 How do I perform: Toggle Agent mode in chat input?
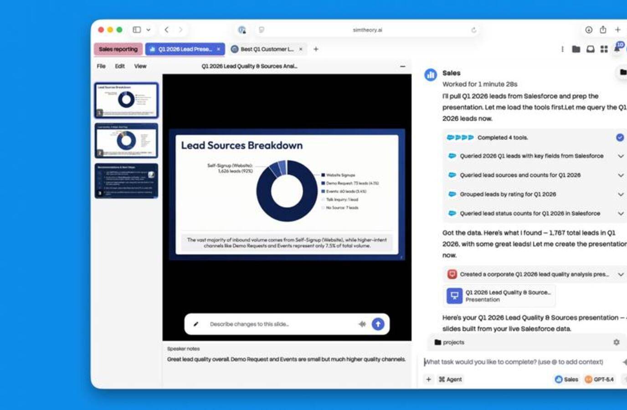(x=450, y=379)
